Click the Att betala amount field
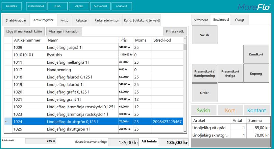 173,142
